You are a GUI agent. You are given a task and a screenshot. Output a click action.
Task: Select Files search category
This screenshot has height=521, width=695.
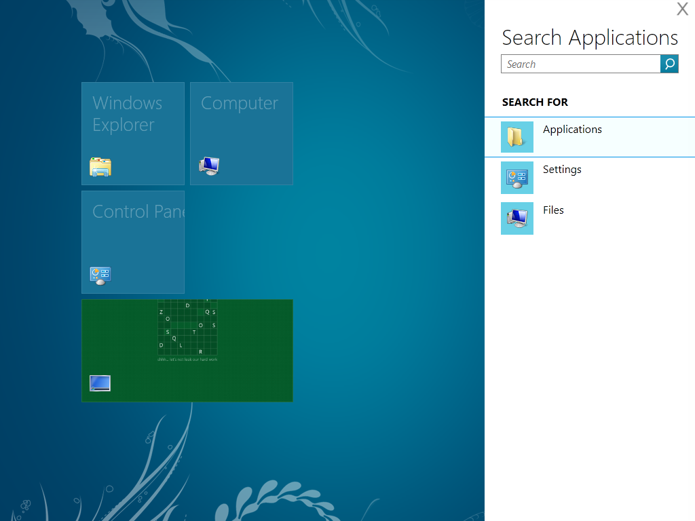[590, 218]
